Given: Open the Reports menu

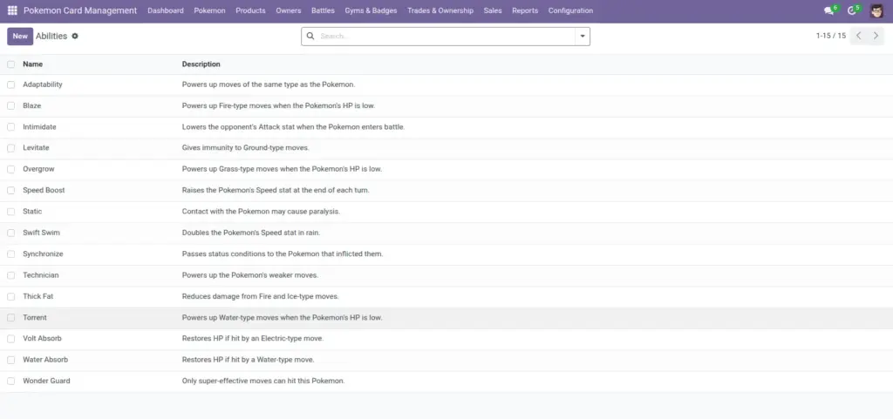Looking at the screenshot, I should 525,10.
